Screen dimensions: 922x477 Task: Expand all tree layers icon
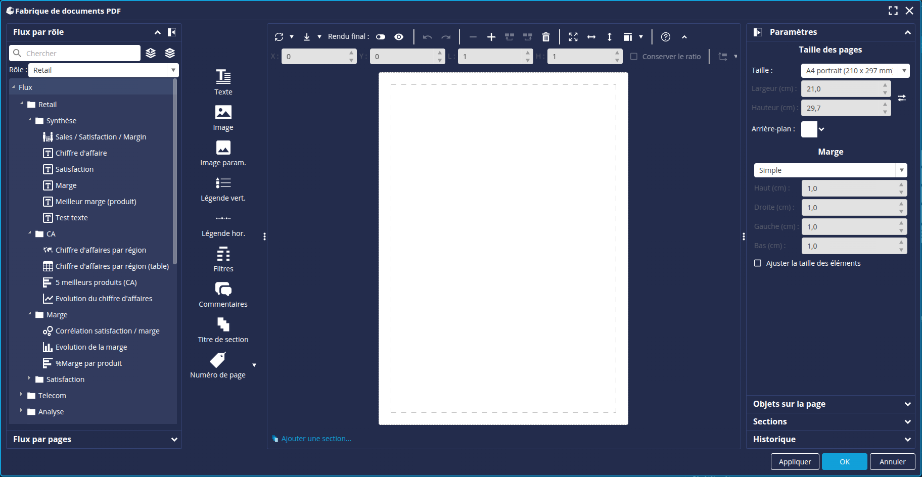151,53
